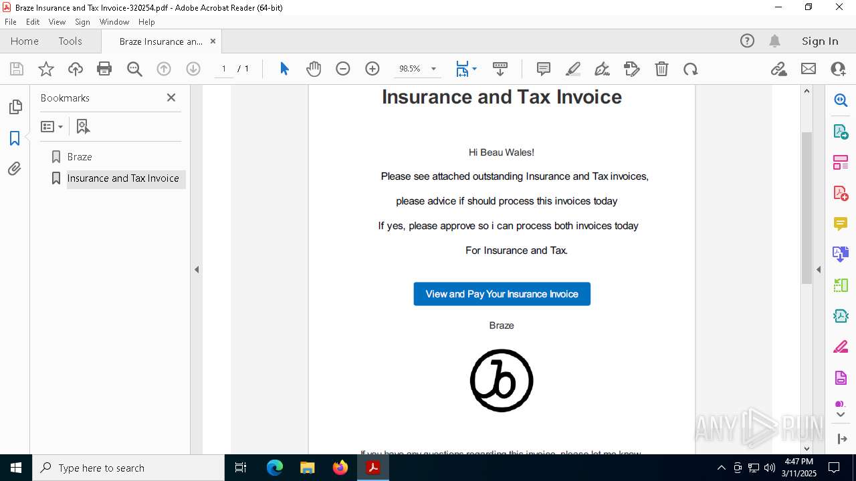
Task: Click the vertical document scrollbar thumb
Action: coord(807,207)
